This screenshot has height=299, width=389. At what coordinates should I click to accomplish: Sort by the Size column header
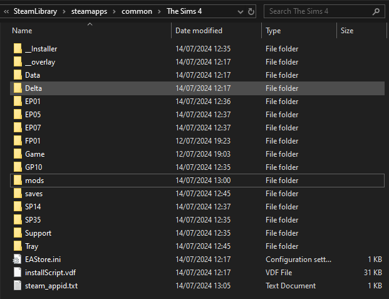click(347, 30)
